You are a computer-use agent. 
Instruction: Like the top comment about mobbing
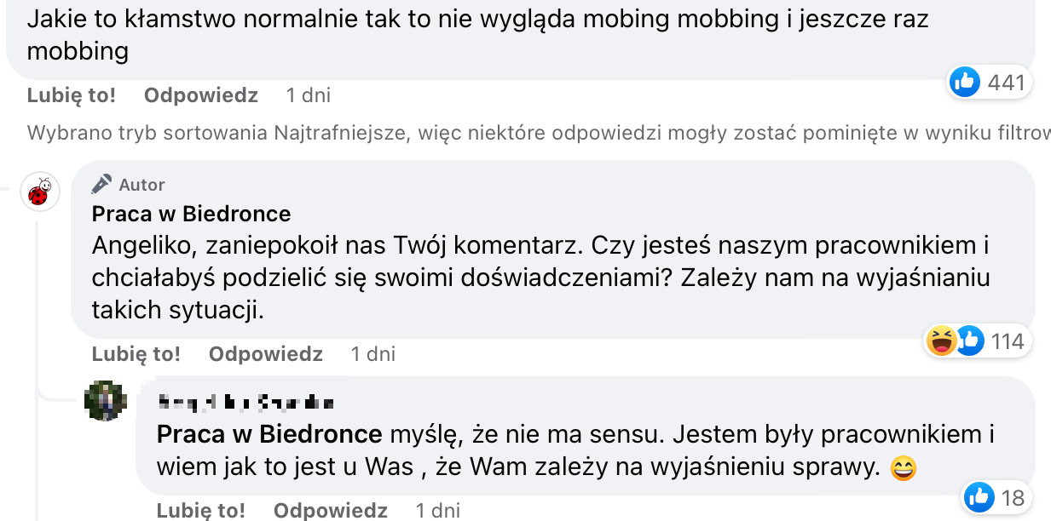(71, 95)
